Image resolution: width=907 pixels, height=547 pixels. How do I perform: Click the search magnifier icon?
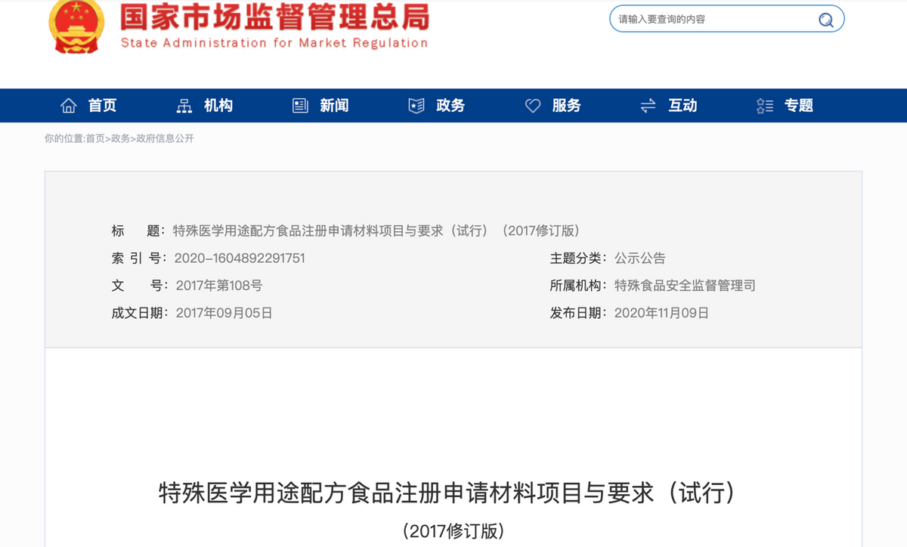[825, 19]
